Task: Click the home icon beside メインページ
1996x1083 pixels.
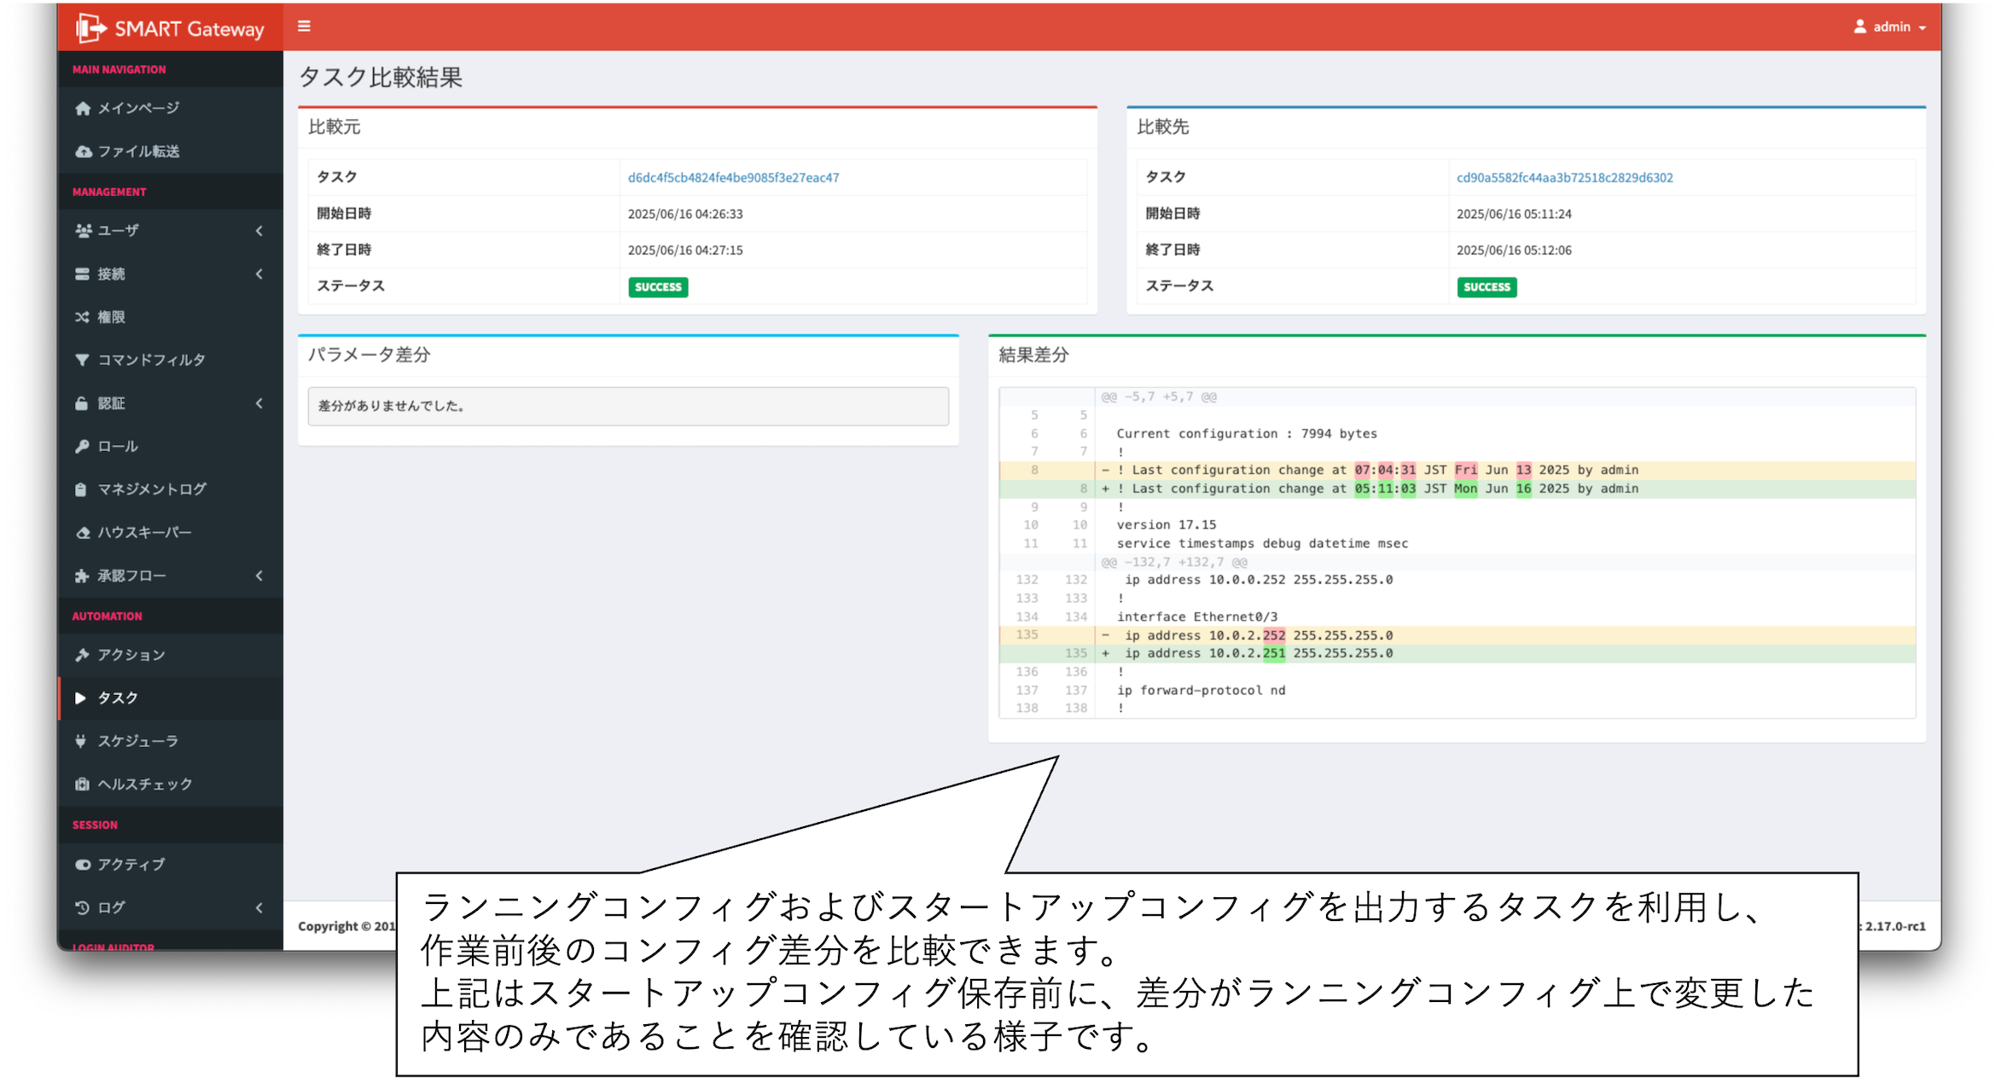Action: (83, 108)
